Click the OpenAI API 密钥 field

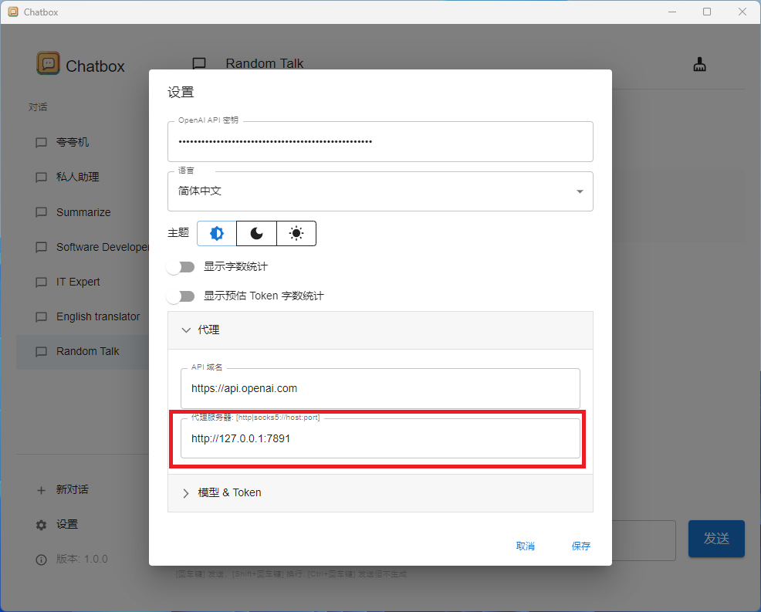380,142
